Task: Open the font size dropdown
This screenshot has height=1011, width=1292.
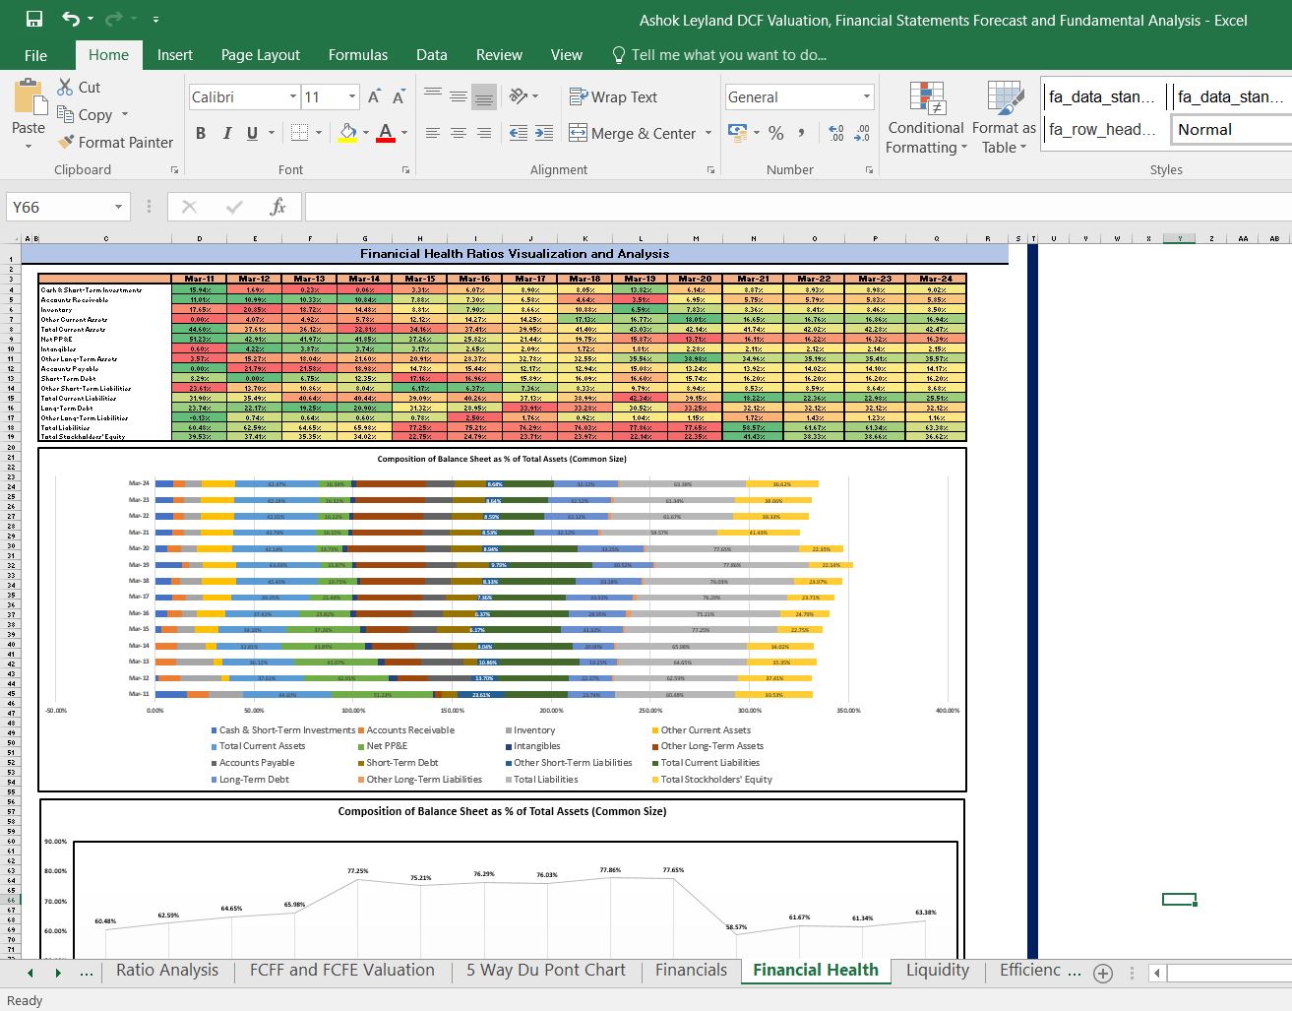Action: tap(352, 96)
